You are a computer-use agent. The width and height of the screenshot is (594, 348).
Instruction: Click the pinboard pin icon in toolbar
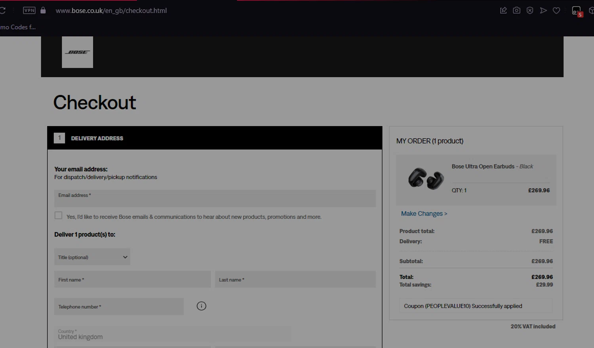click(503, 11)
